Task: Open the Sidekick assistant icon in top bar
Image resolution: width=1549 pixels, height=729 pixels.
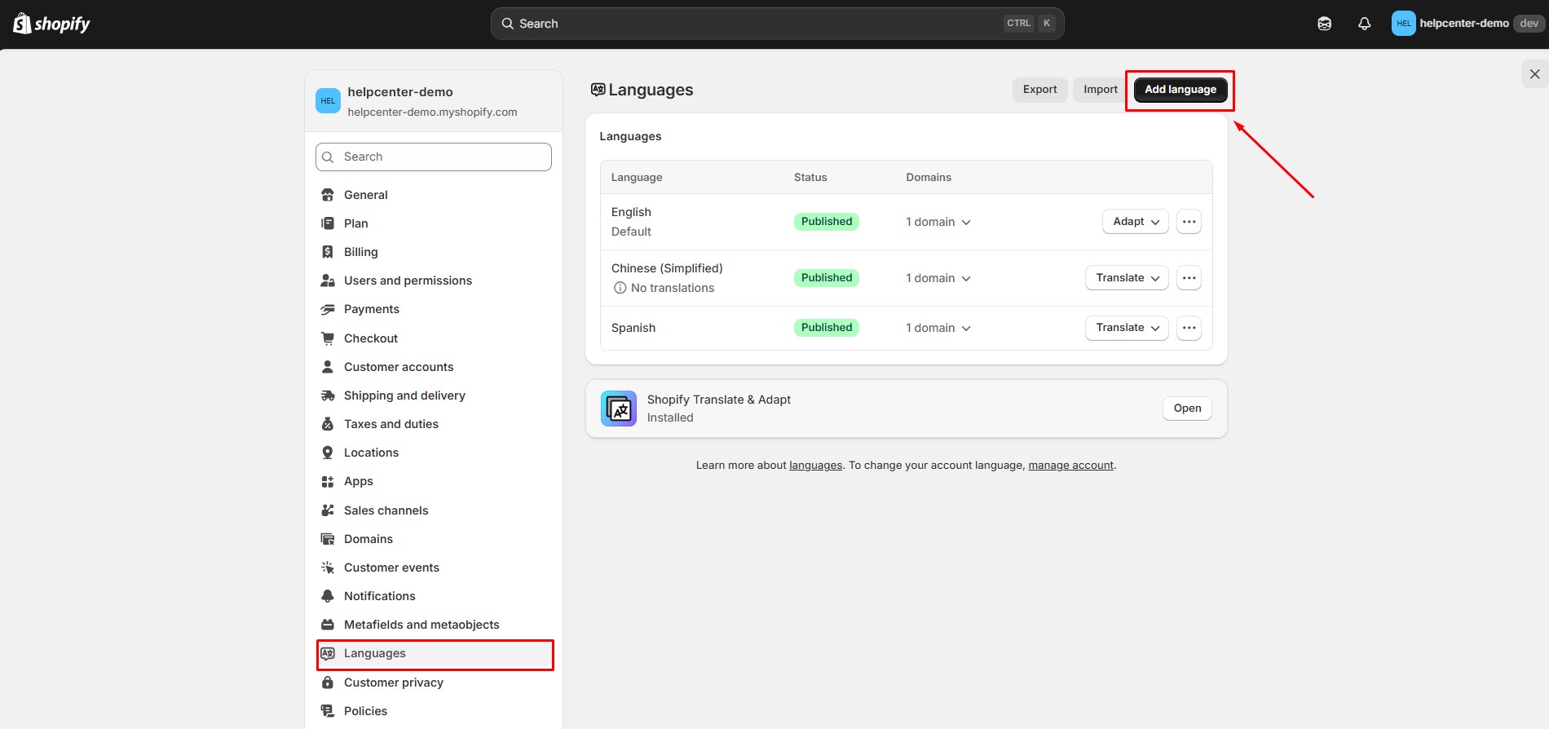Action: [x=1324, y=24]
